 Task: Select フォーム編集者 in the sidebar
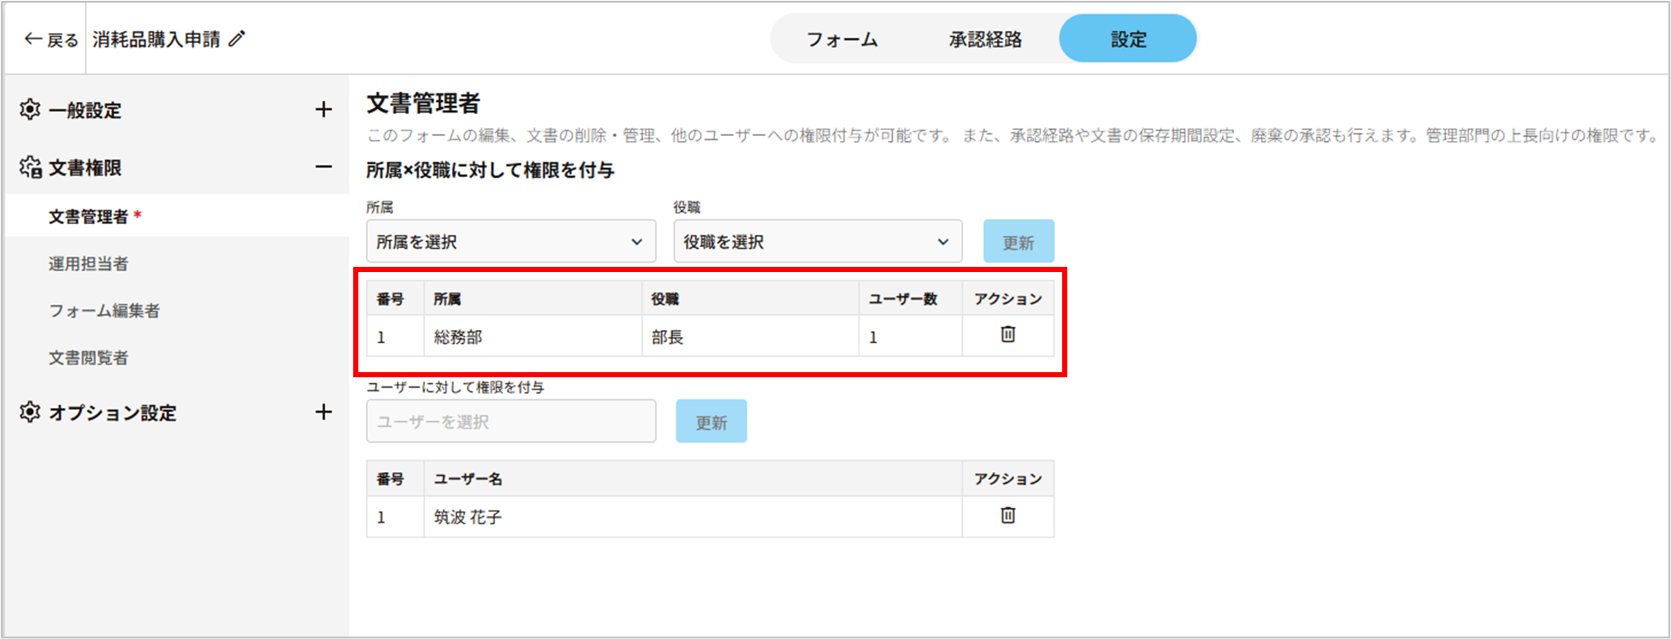tap(104, 311)
